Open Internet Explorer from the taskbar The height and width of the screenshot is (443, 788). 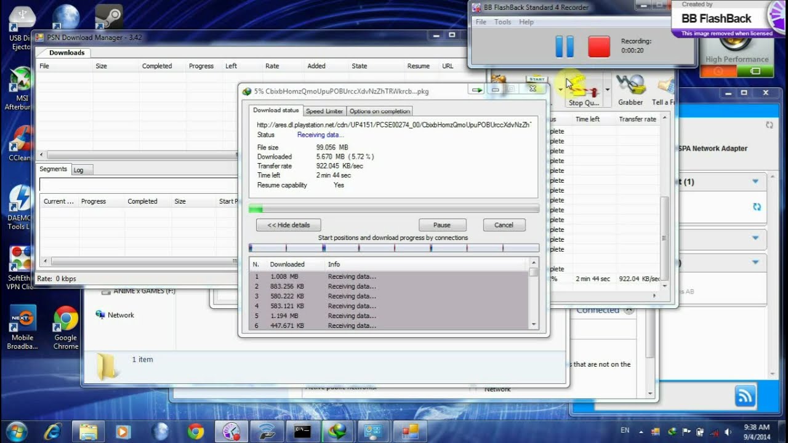52,431
